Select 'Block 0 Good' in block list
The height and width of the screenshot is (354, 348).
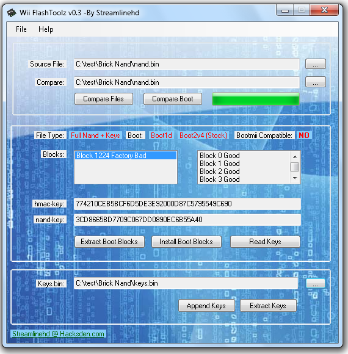pyautogui.click(x=220, y=156)
